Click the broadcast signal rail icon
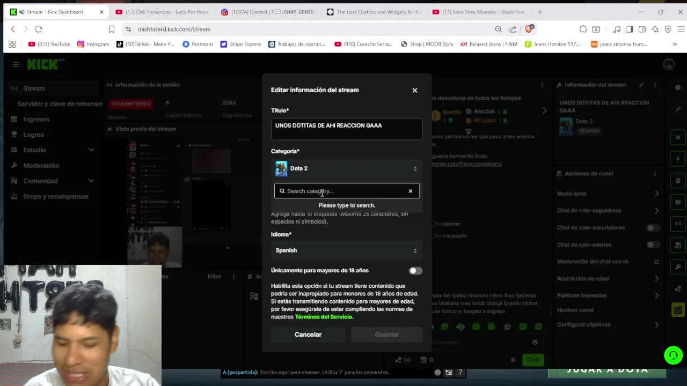Viewport: 687px width, 386px height. point(678,223)
